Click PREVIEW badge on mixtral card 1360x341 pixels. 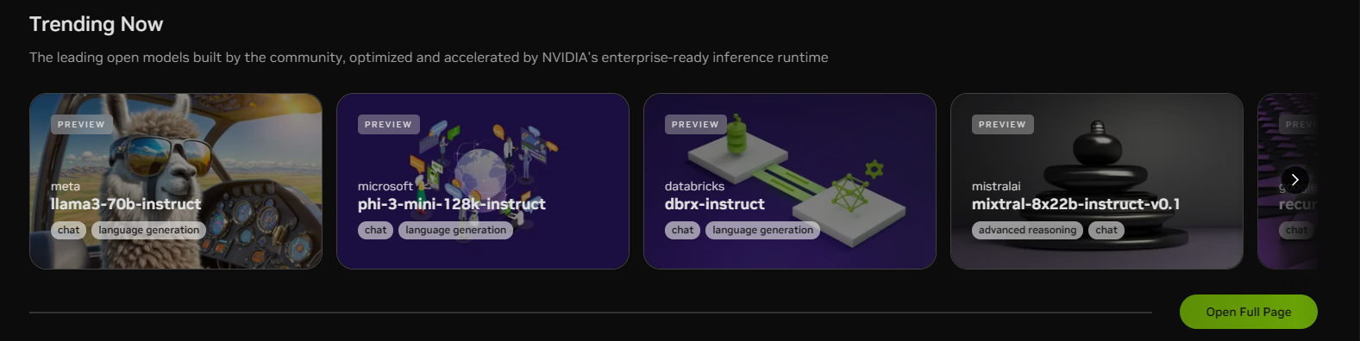point(1002,125)
